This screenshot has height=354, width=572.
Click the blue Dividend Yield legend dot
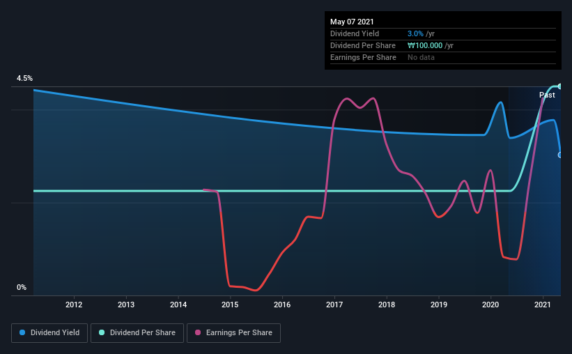(22, 332)
